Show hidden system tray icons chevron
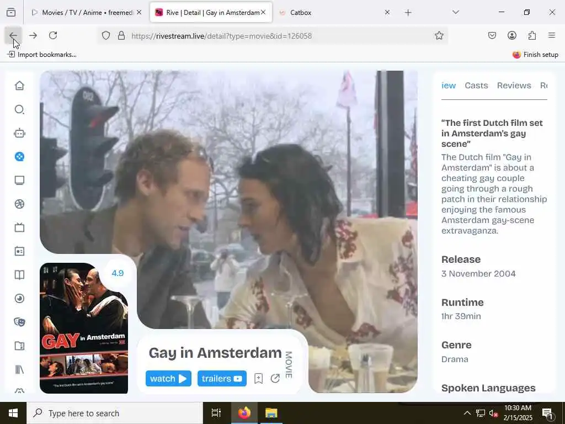 pos(467,413)
